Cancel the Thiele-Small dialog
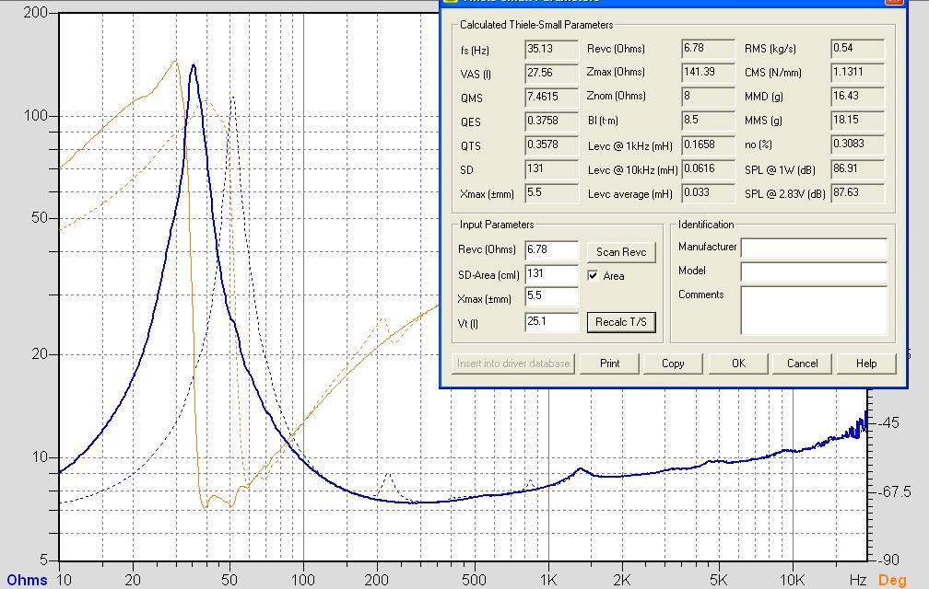This screenshot has height=589, width=929. (x=802, y=364)
